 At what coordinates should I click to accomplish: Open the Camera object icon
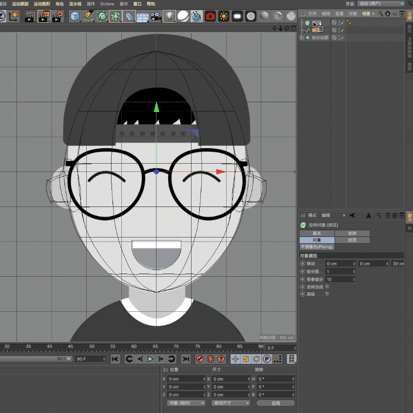tap(155, 17)
